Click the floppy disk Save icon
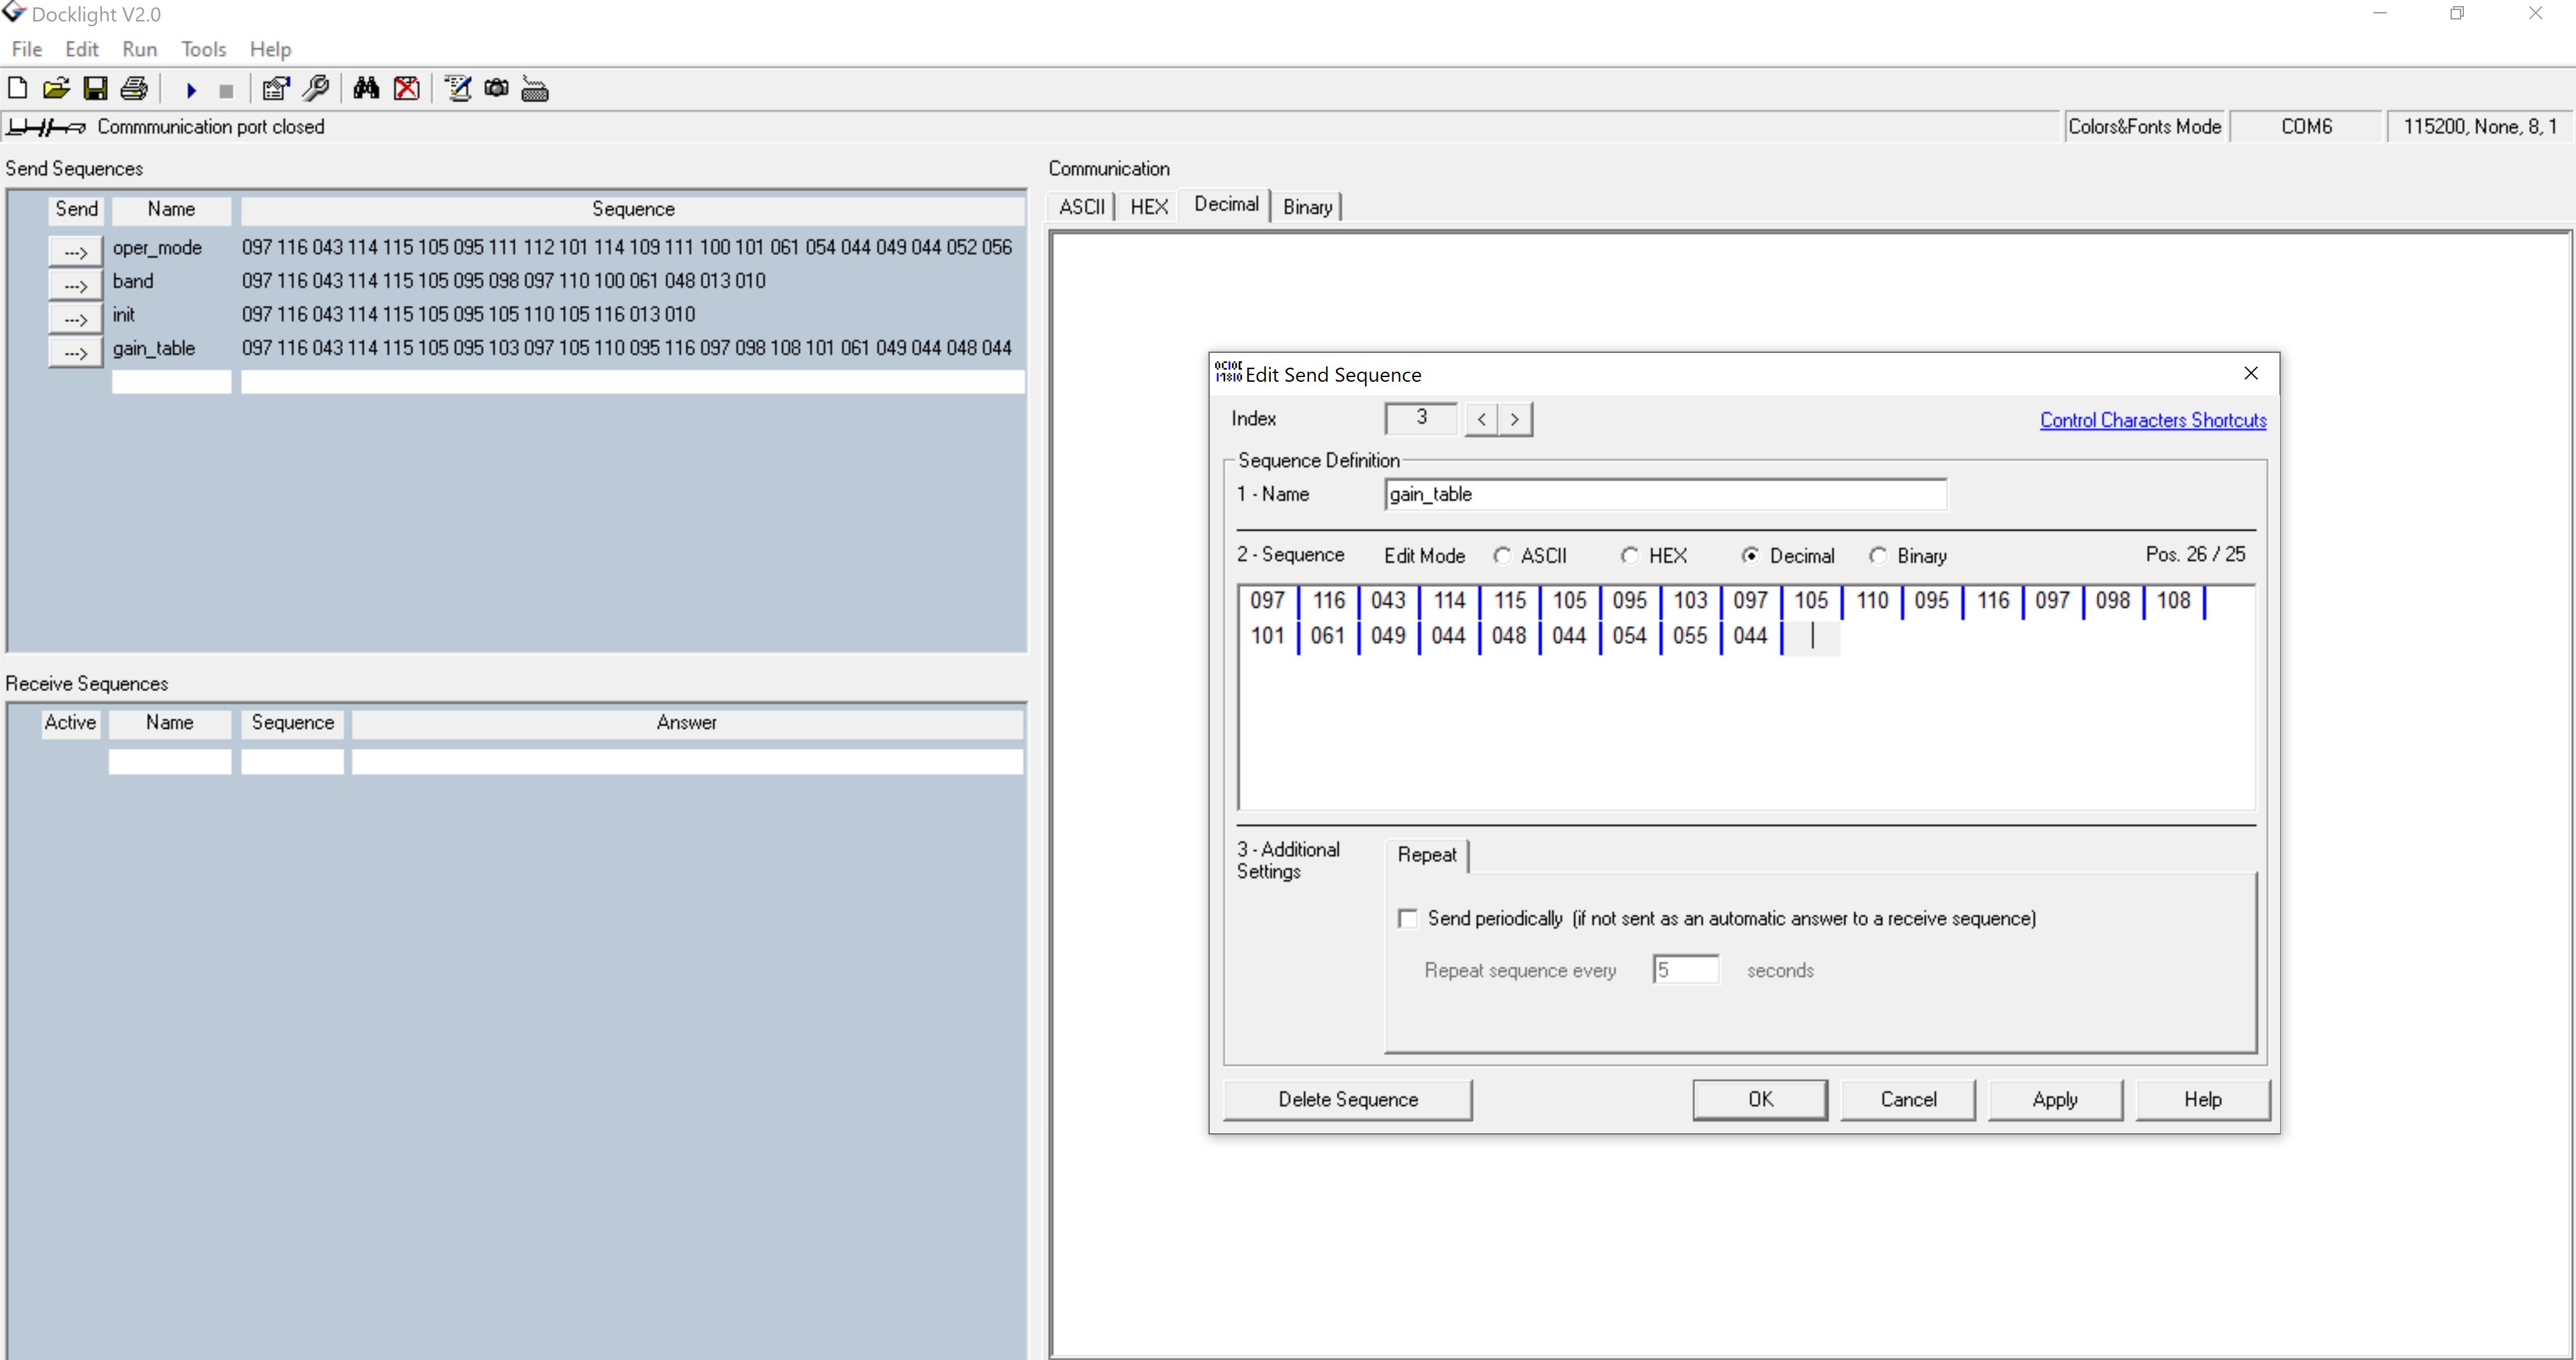The width and height of the screenshot is (2576, 1360). (95, 89)
